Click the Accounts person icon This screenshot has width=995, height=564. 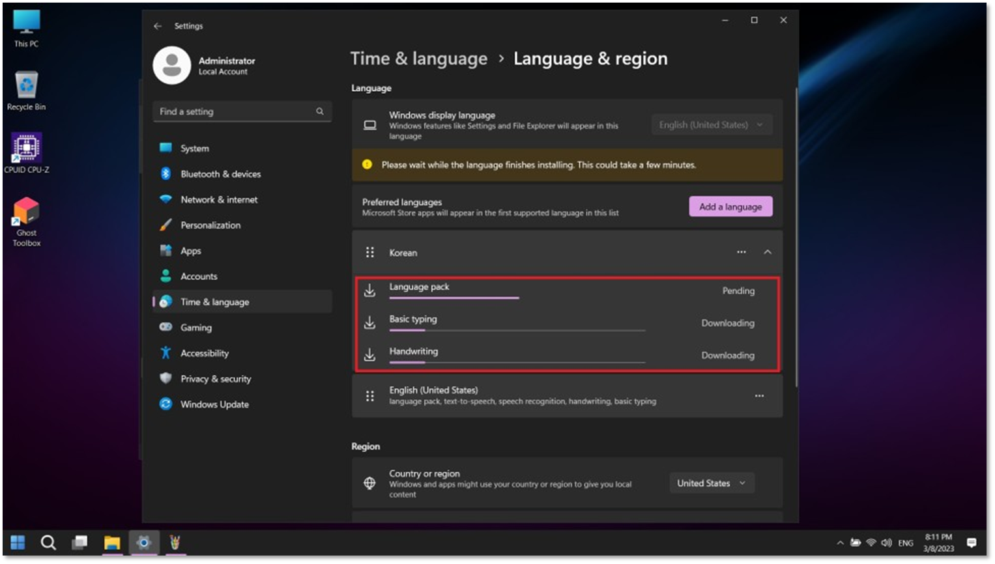166,276
